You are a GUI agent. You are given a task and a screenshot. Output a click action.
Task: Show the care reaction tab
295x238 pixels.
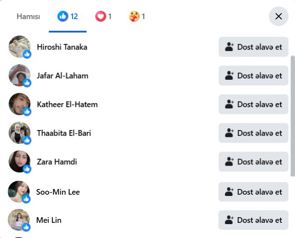[x=137, y=16]
